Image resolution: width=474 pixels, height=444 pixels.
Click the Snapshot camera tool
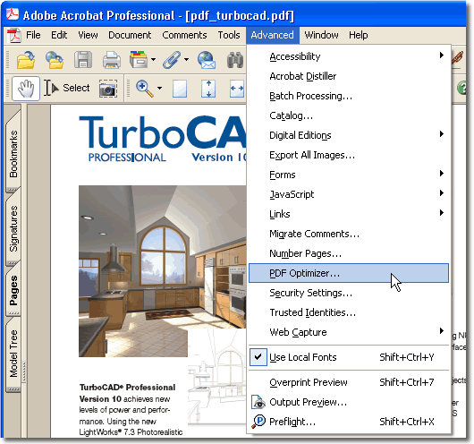108,89
